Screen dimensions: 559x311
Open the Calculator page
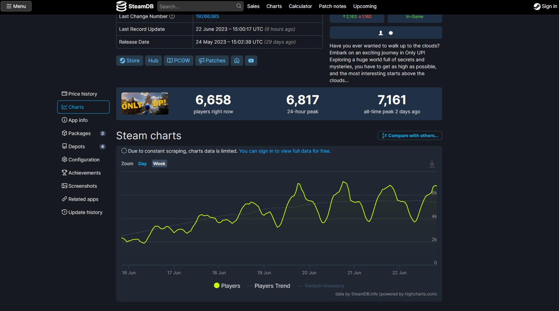click(x=300, y=6)
